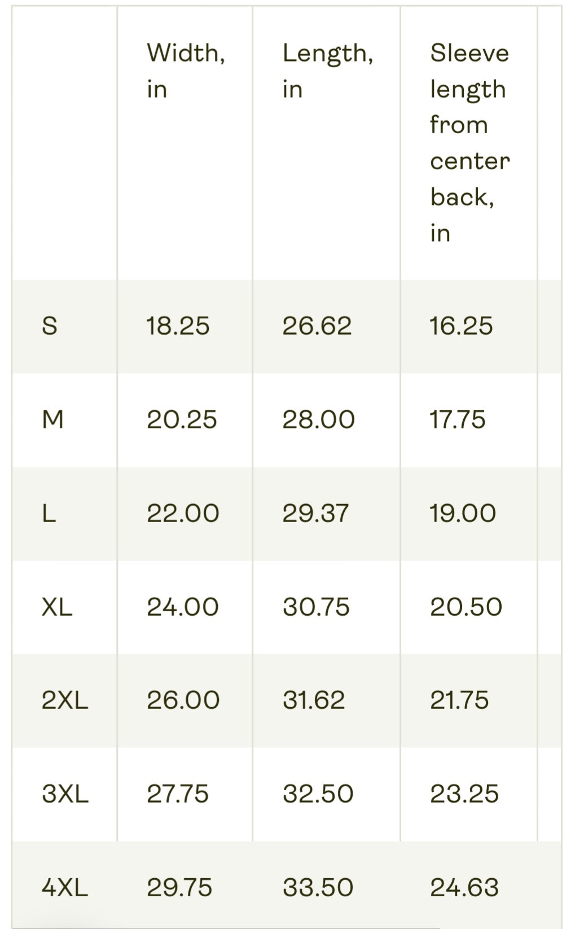
Task: Click the Sleeve length from center back header
Action: click(x=469, y=142)
